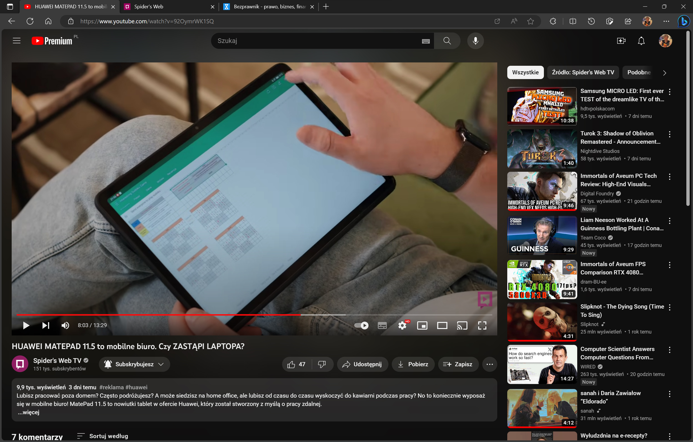This screenshot has width=693, height=442.
Task: Share the video via Udostępnij
Action: click(362, 364)
